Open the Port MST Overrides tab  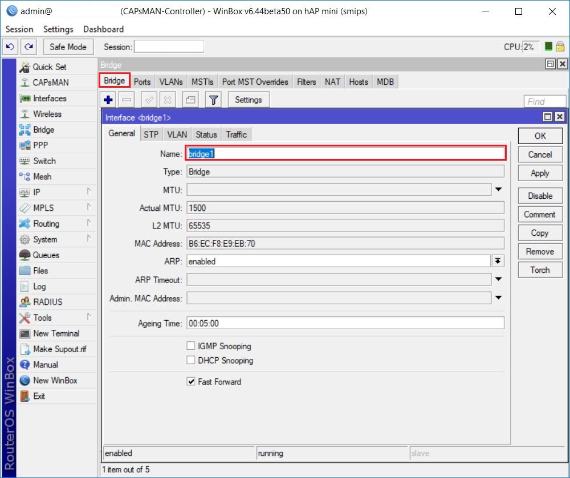(255, 82)
